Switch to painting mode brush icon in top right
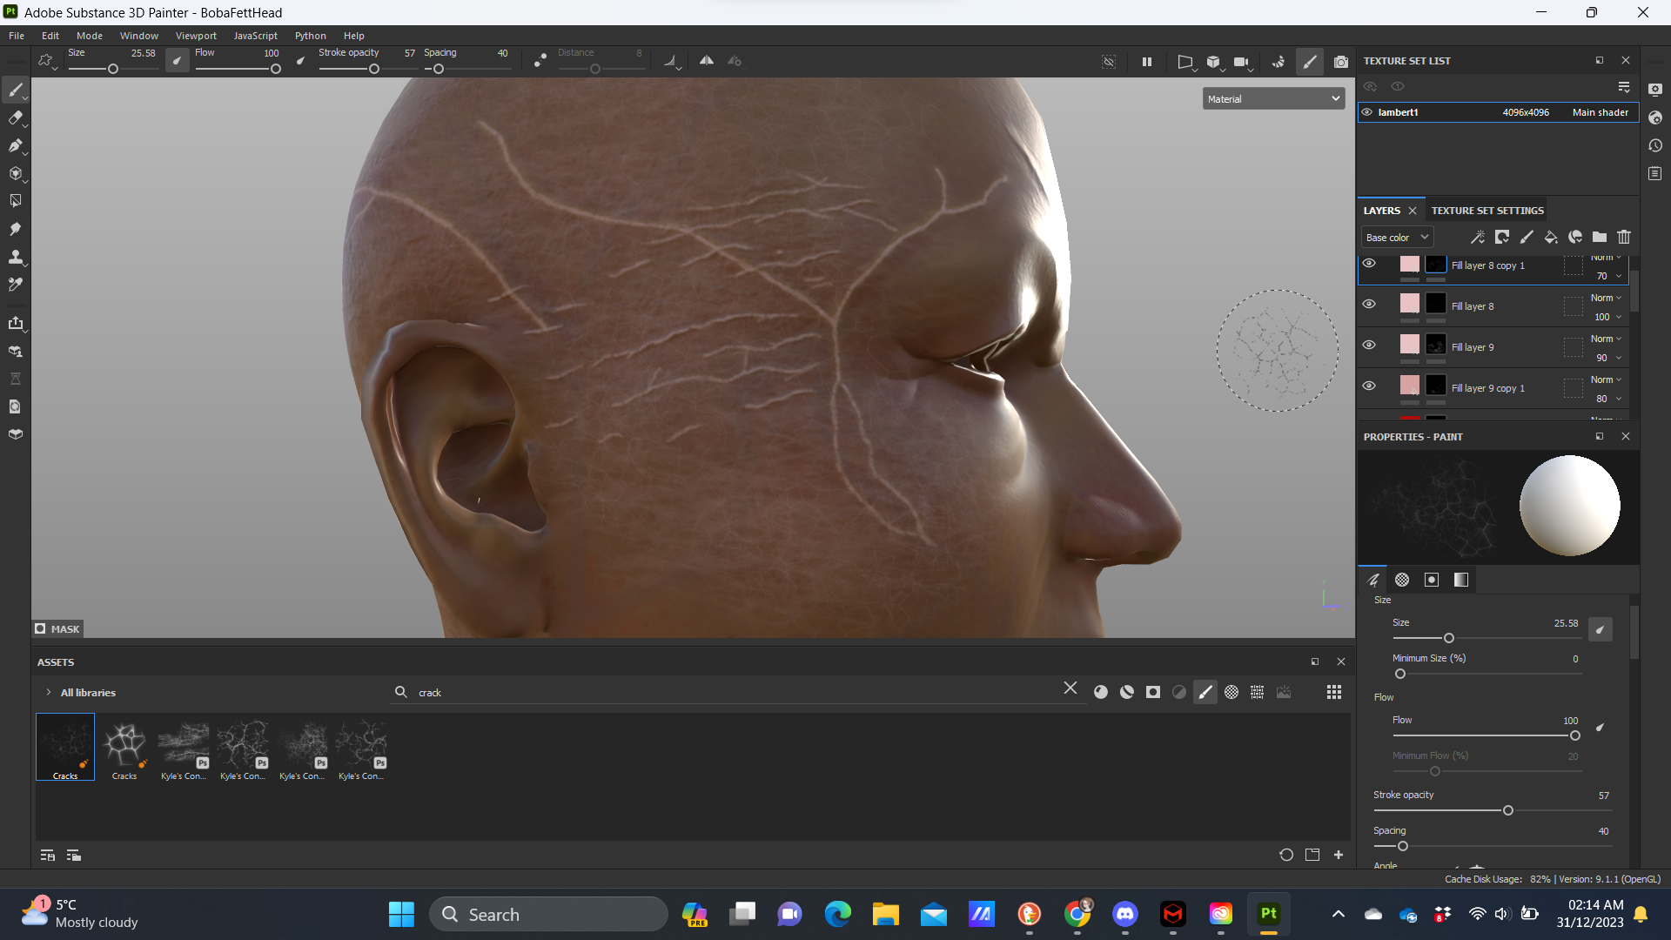Image resolution: width=1671 pixels, height=940 pixels. [1310, 62]
